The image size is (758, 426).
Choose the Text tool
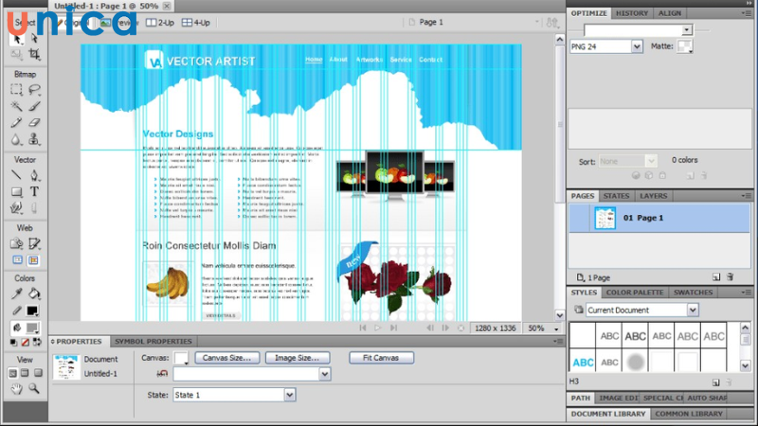(34, 191)
